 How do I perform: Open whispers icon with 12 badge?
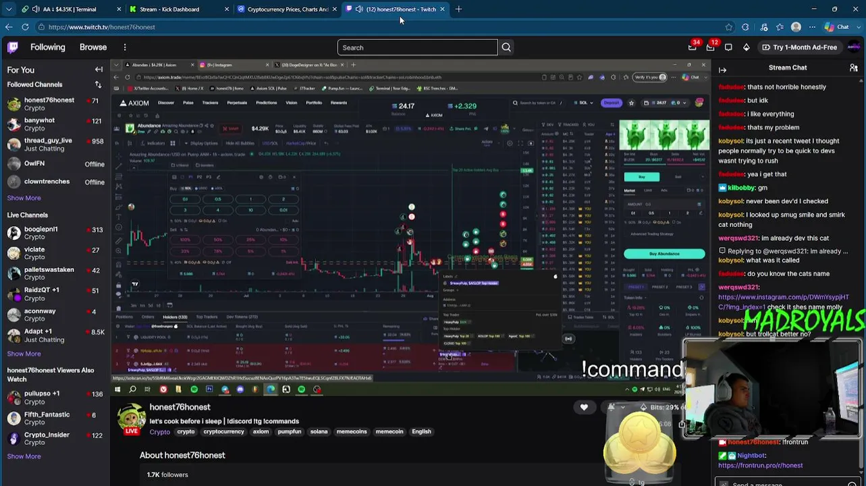click(x=711, y=47)
